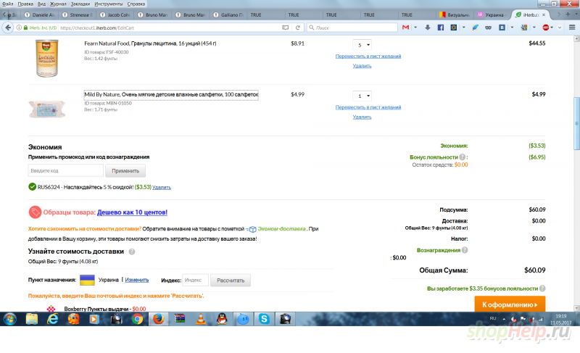Screen dimensions: 580x353
Task: Click the promo code input field
Action: pos(65,171)
